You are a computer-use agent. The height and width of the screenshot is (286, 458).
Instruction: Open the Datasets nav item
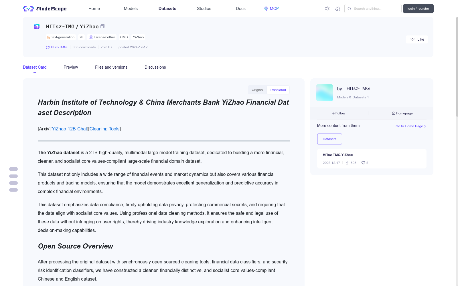(x=167, y=9)
